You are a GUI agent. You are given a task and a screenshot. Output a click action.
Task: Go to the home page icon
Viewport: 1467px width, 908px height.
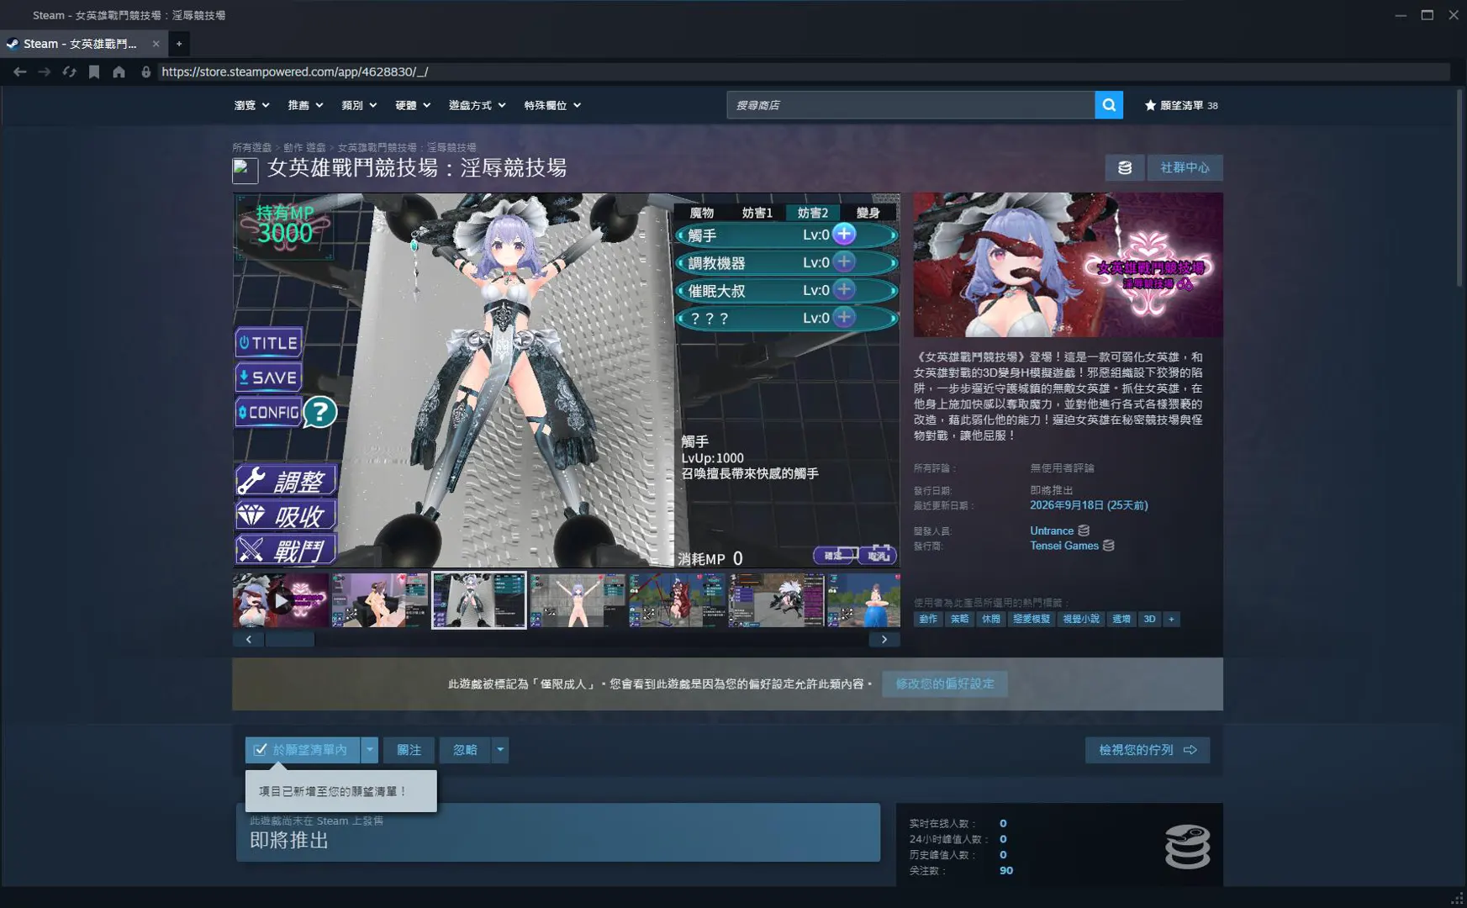[x=119, y=72]
